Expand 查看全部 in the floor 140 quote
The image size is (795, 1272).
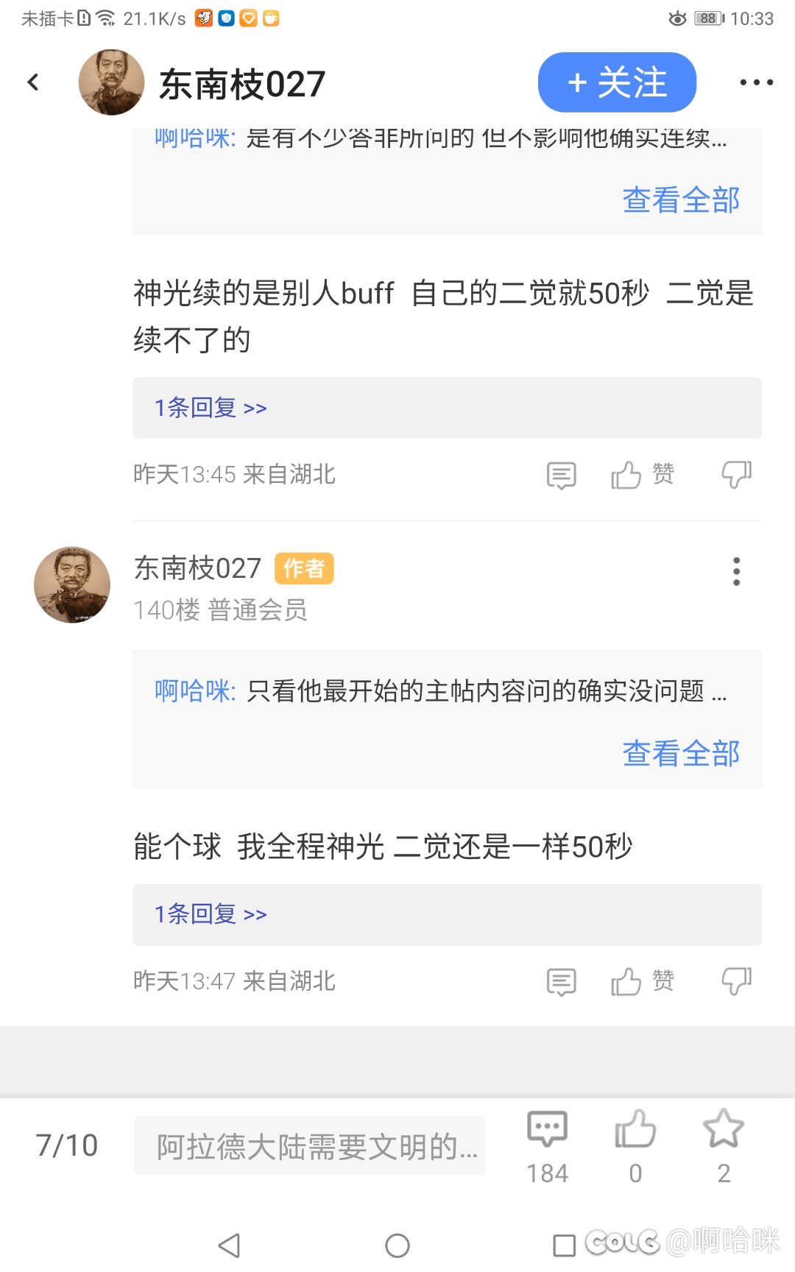(681, 753)
